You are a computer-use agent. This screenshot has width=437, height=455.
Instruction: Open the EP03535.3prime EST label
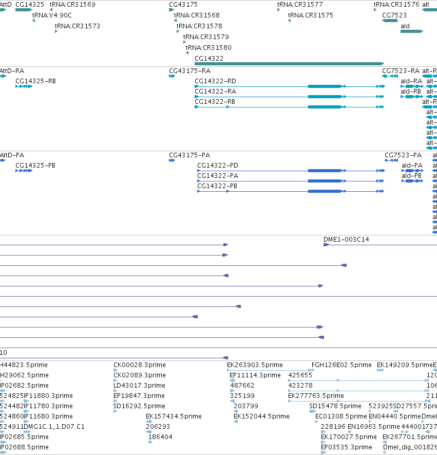(x=347, y=447)
